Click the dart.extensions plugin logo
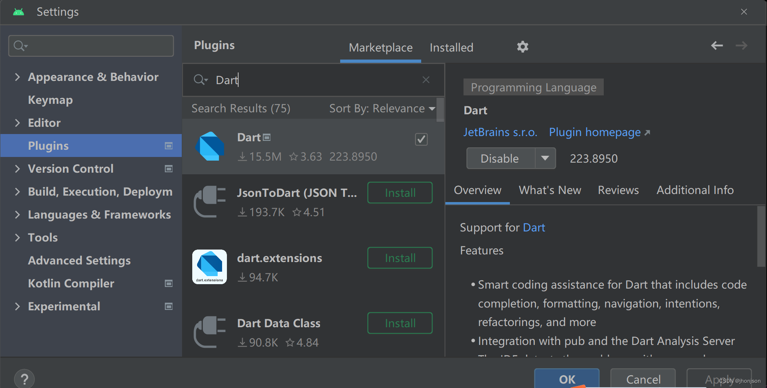The width and height of the screenshot is (767, 388). click(210, 267)
